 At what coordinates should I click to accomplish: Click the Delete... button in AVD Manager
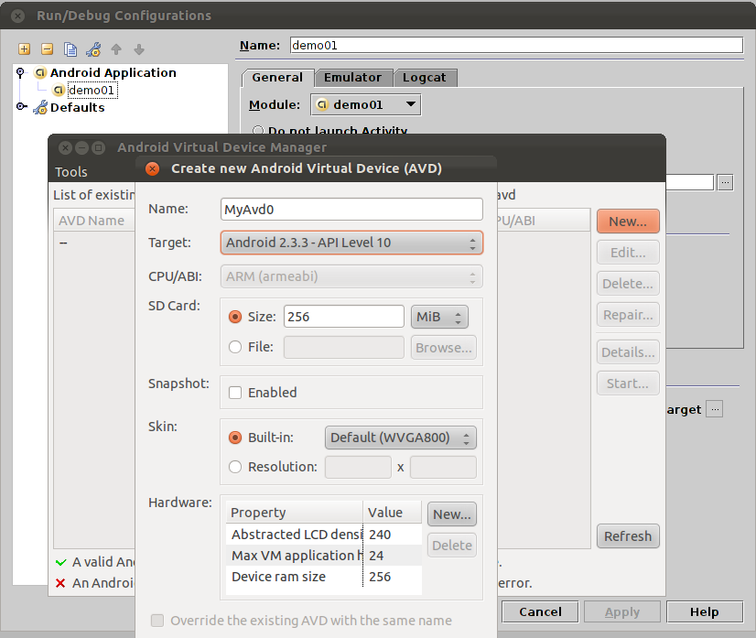(628, 284)
